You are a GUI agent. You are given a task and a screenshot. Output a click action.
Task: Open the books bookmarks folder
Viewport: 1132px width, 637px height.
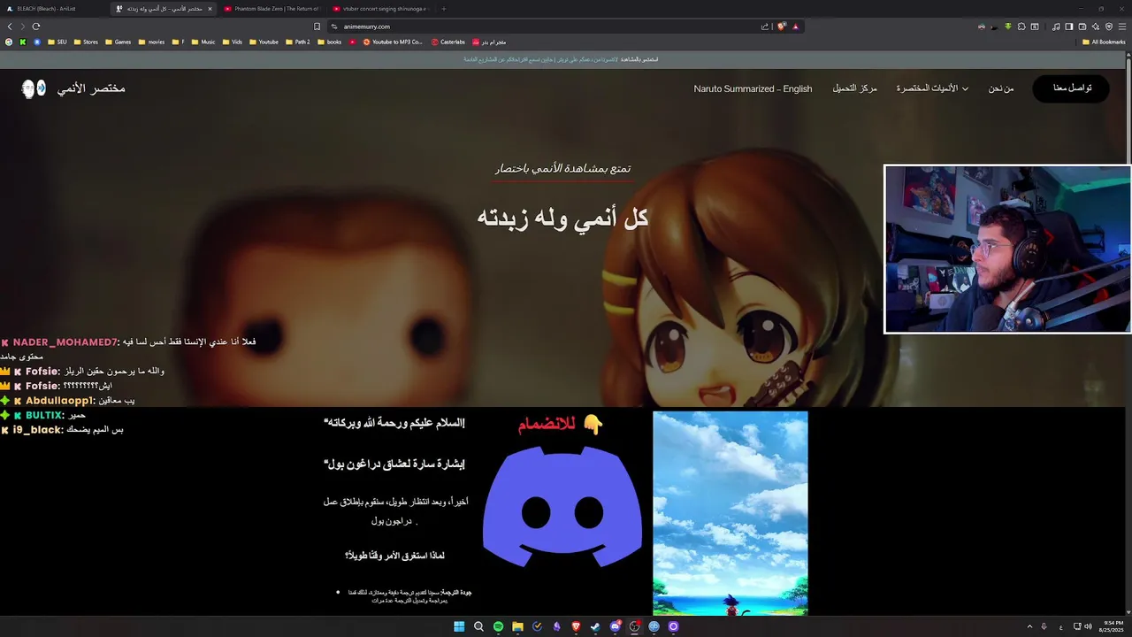pyautogui.click(x=329, y=42)
